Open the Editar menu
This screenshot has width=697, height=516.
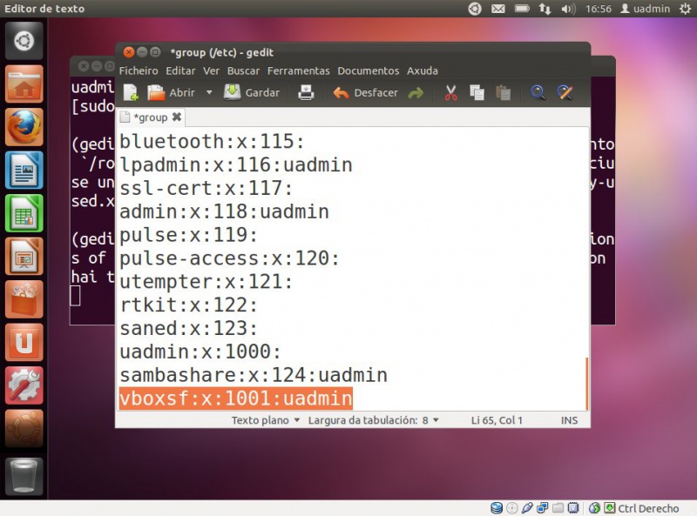180,70
